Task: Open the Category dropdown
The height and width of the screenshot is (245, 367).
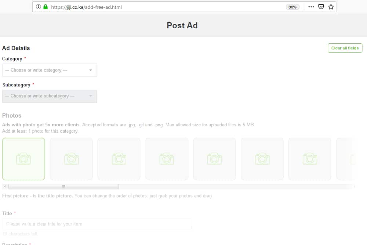Action: pyautogui.click(x=50, y=70)
